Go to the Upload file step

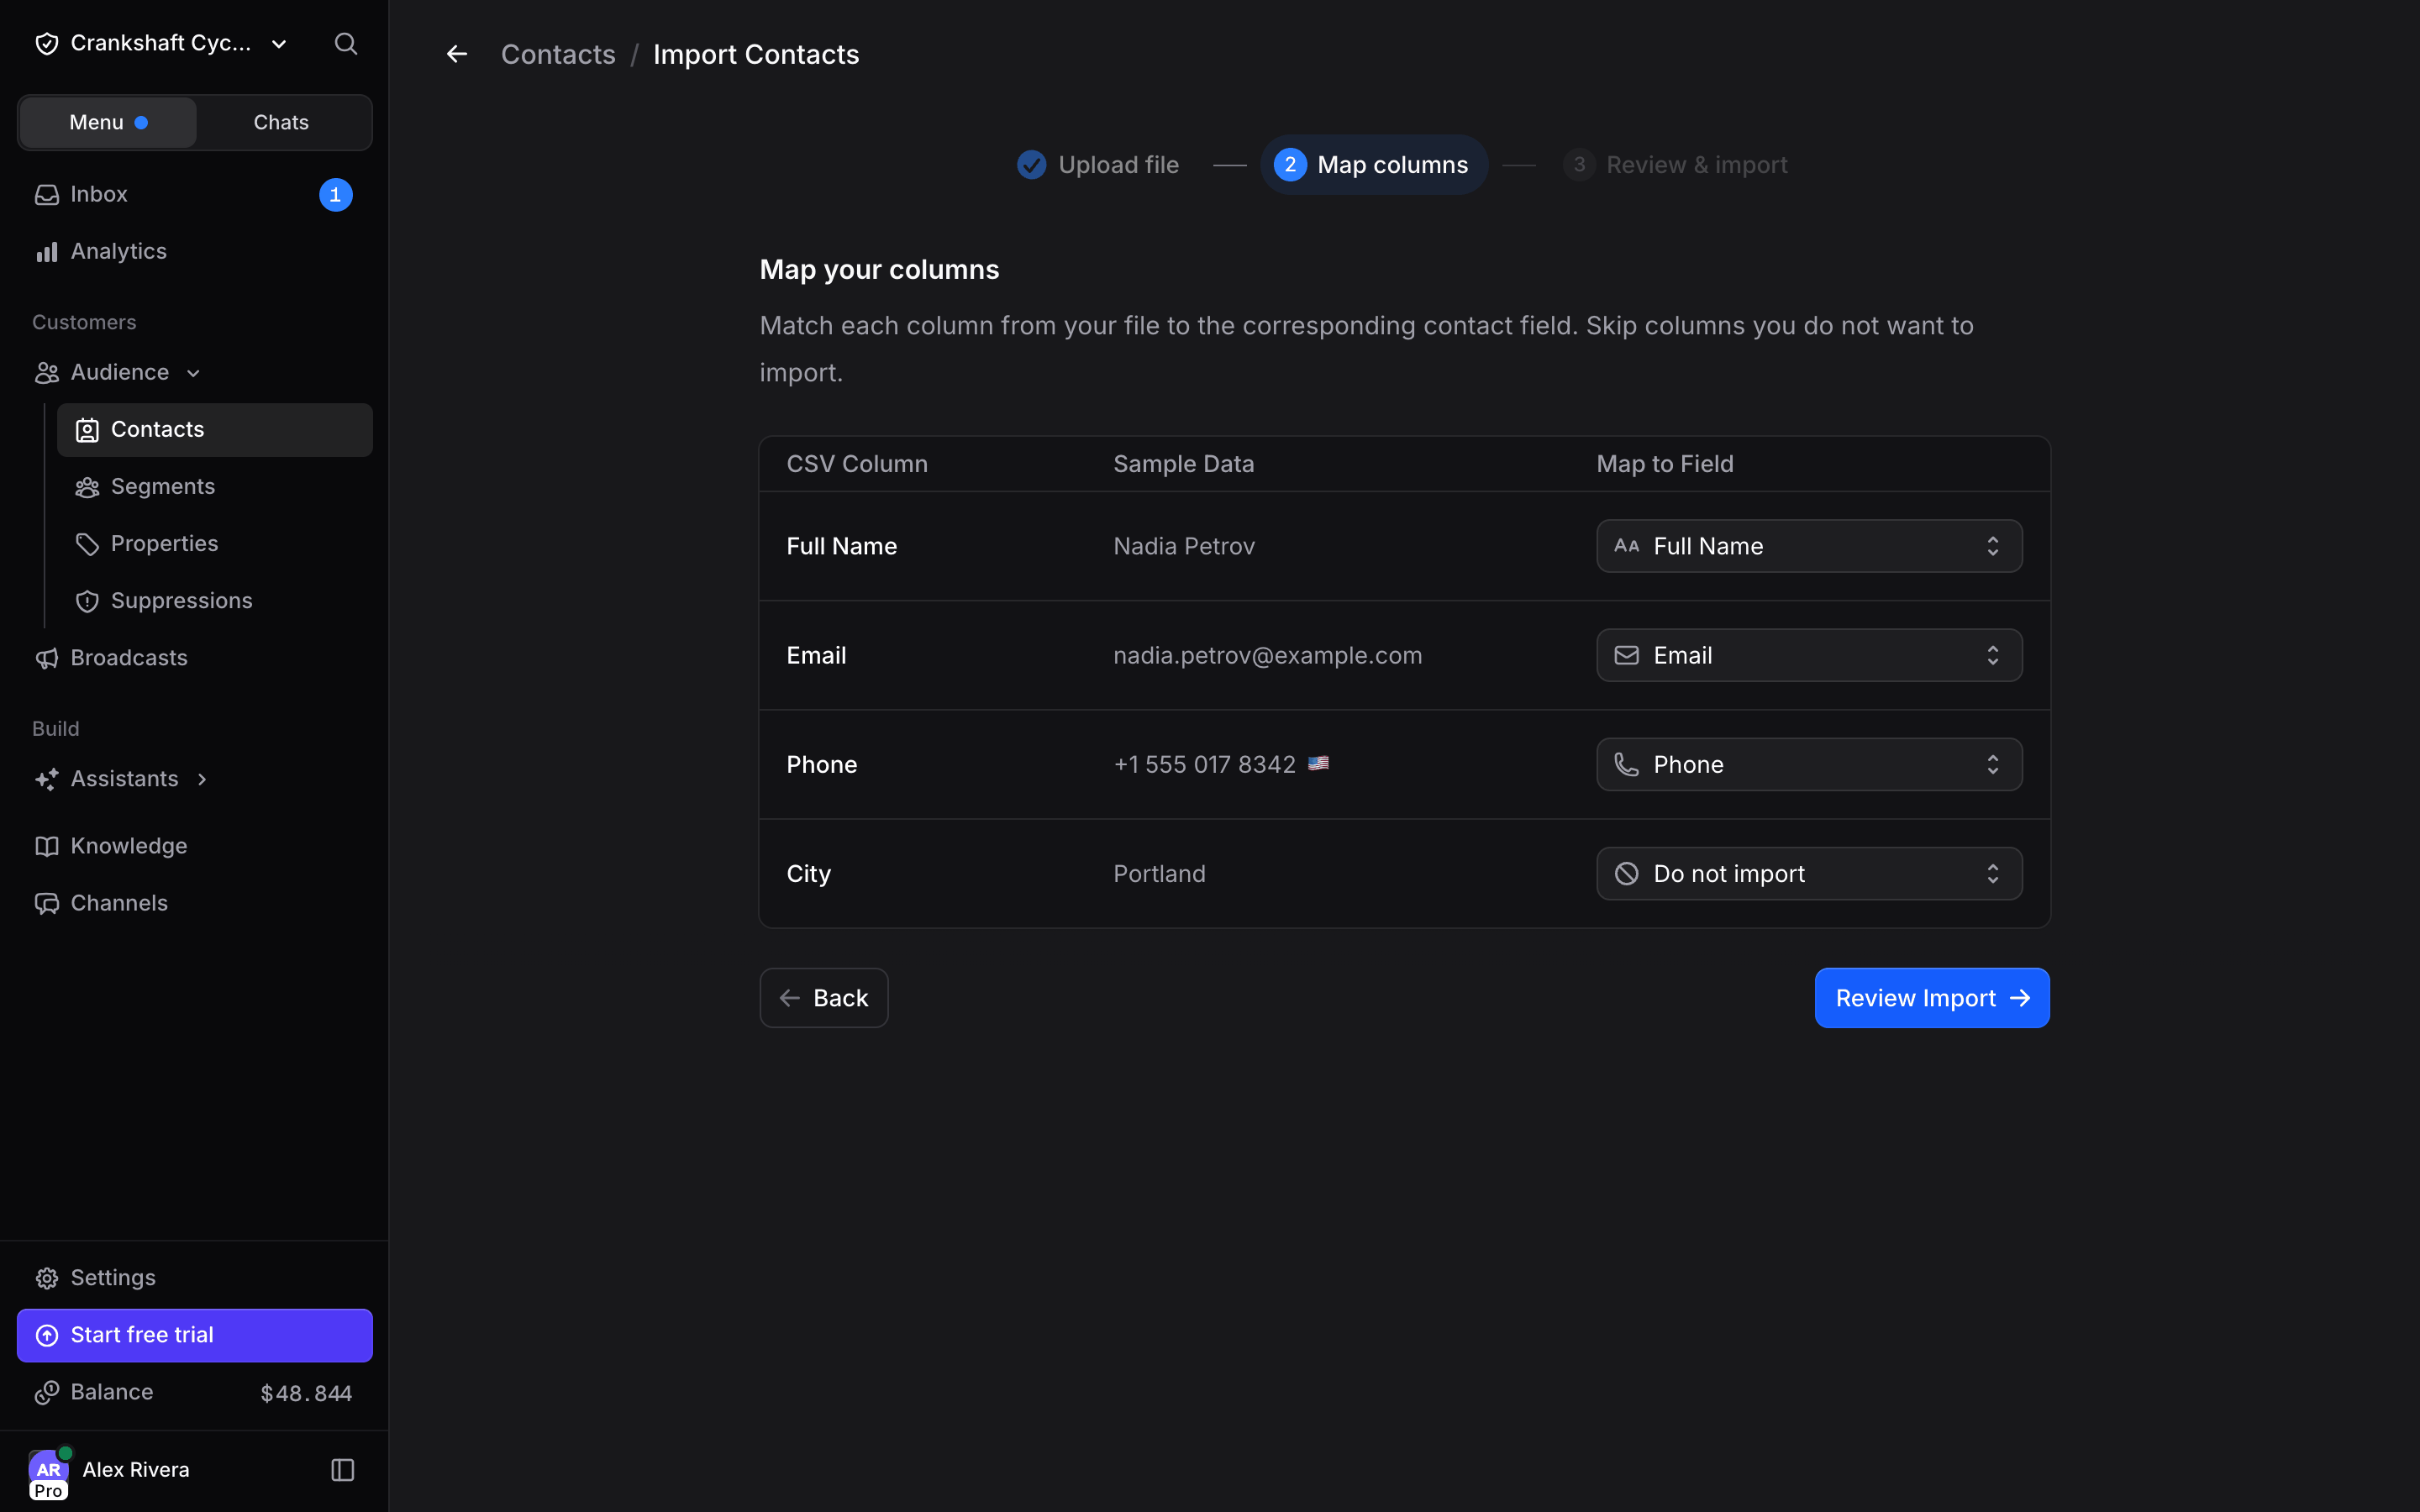[x=1098, y=165]
